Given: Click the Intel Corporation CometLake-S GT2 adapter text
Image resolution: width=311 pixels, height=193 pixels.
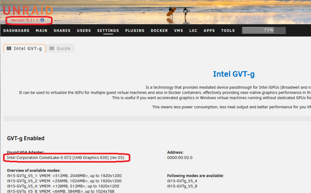Looking at the screenshot, I should [x=66, y=158].
